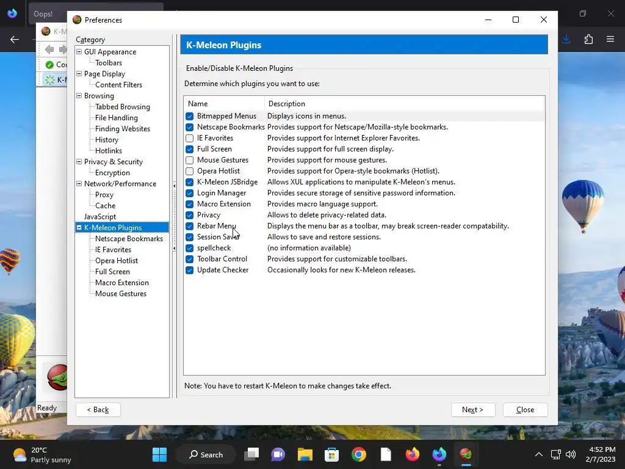Click the back arrow in K-Meleon toolbar
625x469 pixels.
[49, 49]
